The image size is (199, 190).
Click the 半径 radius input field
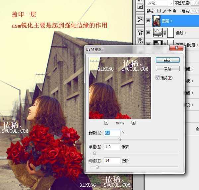click(112, 147)
